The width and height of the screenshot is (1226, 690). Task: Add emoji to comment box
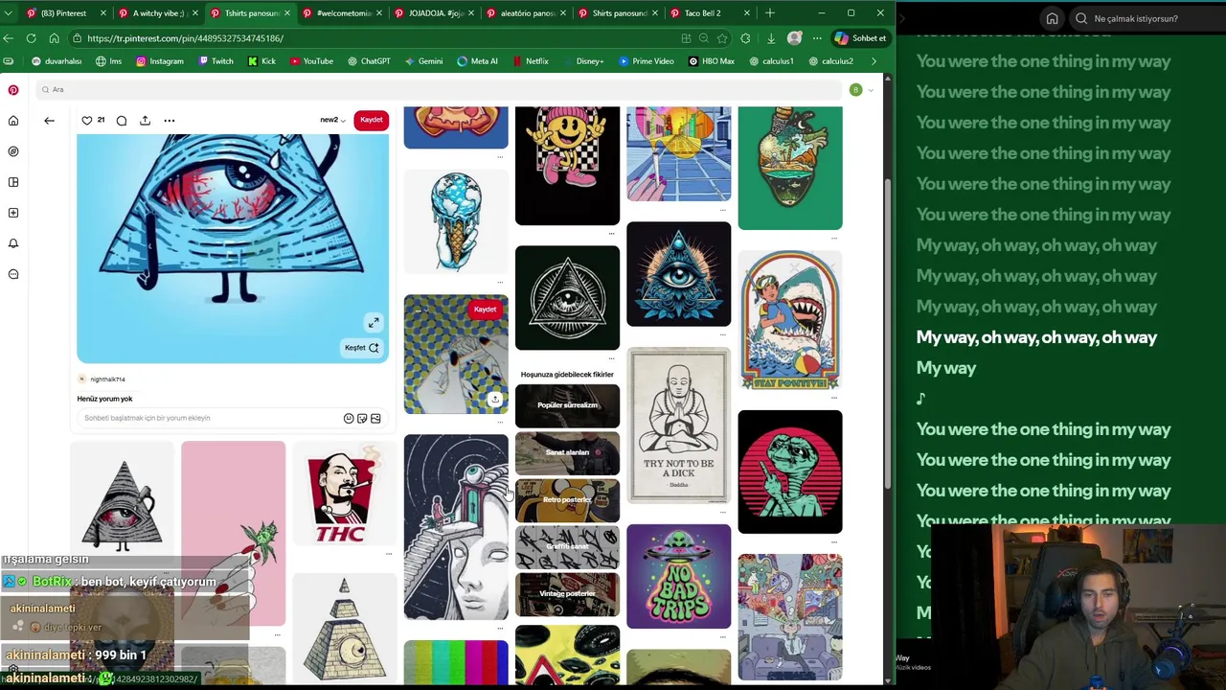349,419
